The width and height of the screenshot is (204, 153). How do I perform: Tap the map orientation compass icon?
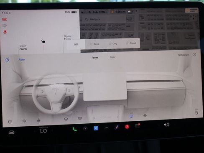point(193,18)
